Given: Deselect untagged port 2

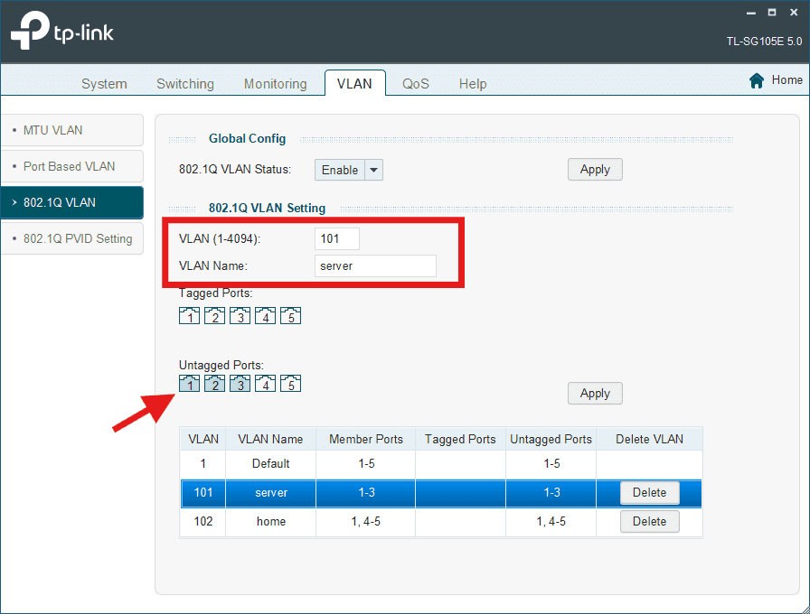Looking at the screenshot, I should pyautogui.click(x=214, y=383).
